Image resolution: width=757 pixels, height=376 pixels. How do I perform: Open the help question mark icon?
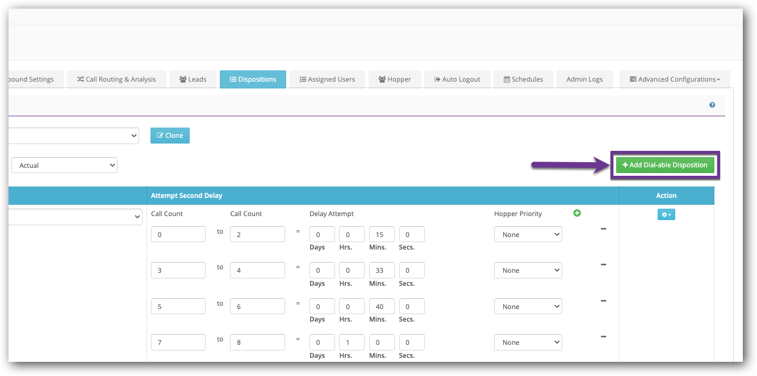click(712, 104)
